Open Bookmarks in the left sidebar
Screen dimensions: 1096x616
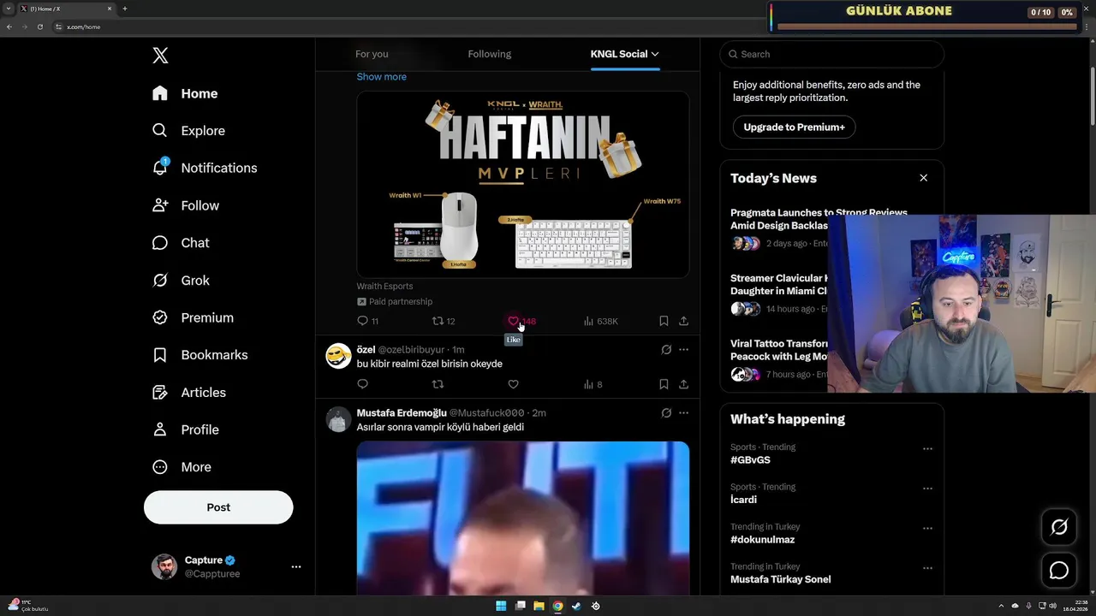coord(200,355)
